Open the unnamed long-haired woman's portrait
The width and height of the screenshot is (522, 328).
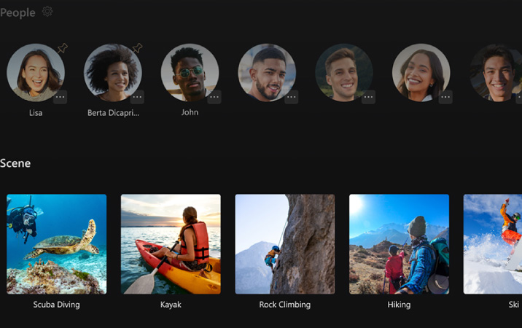(x=421, y=73)
